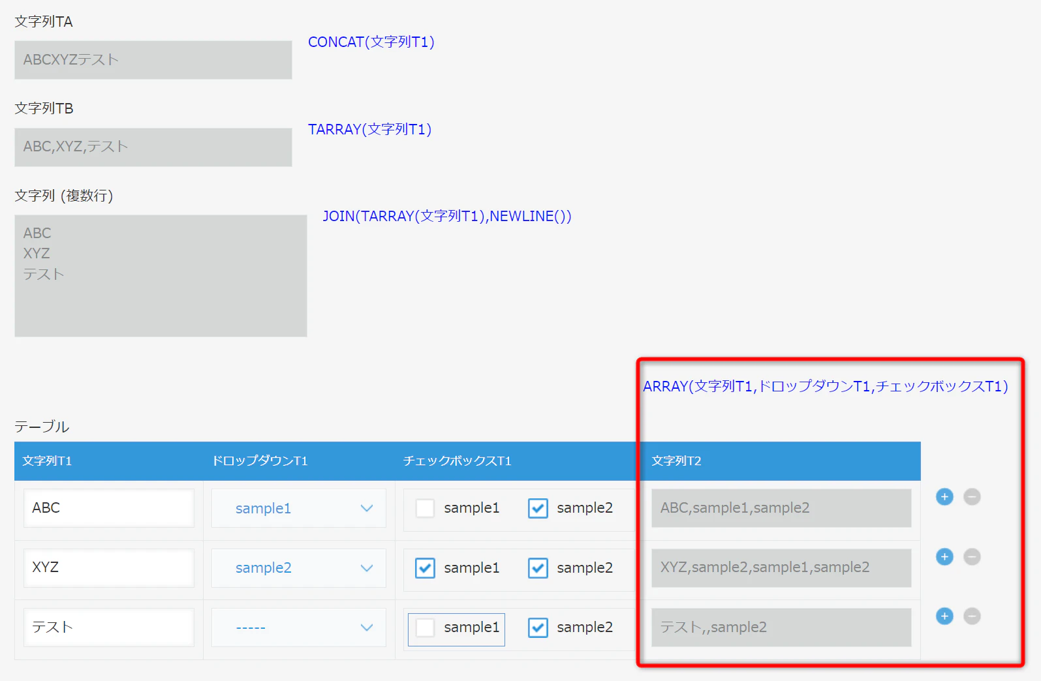This screenshot has height=681, width=1041.
Task: Click the 文字列T1 field containing テスト
Action: point(109,628)
